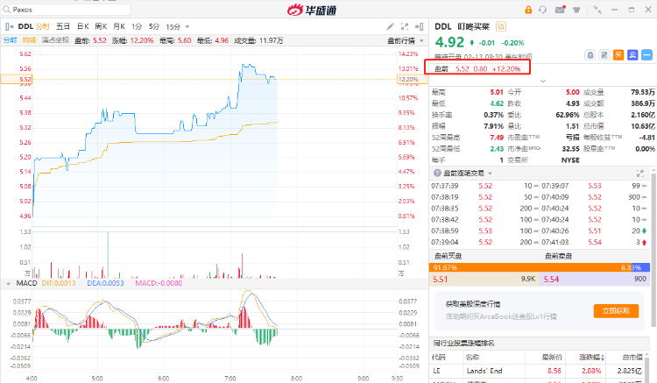Image resolution: width=657 pixels, height=383 pixels.
Task: Switch to 15分 chart tab
Action: click(x=173, y=27)
